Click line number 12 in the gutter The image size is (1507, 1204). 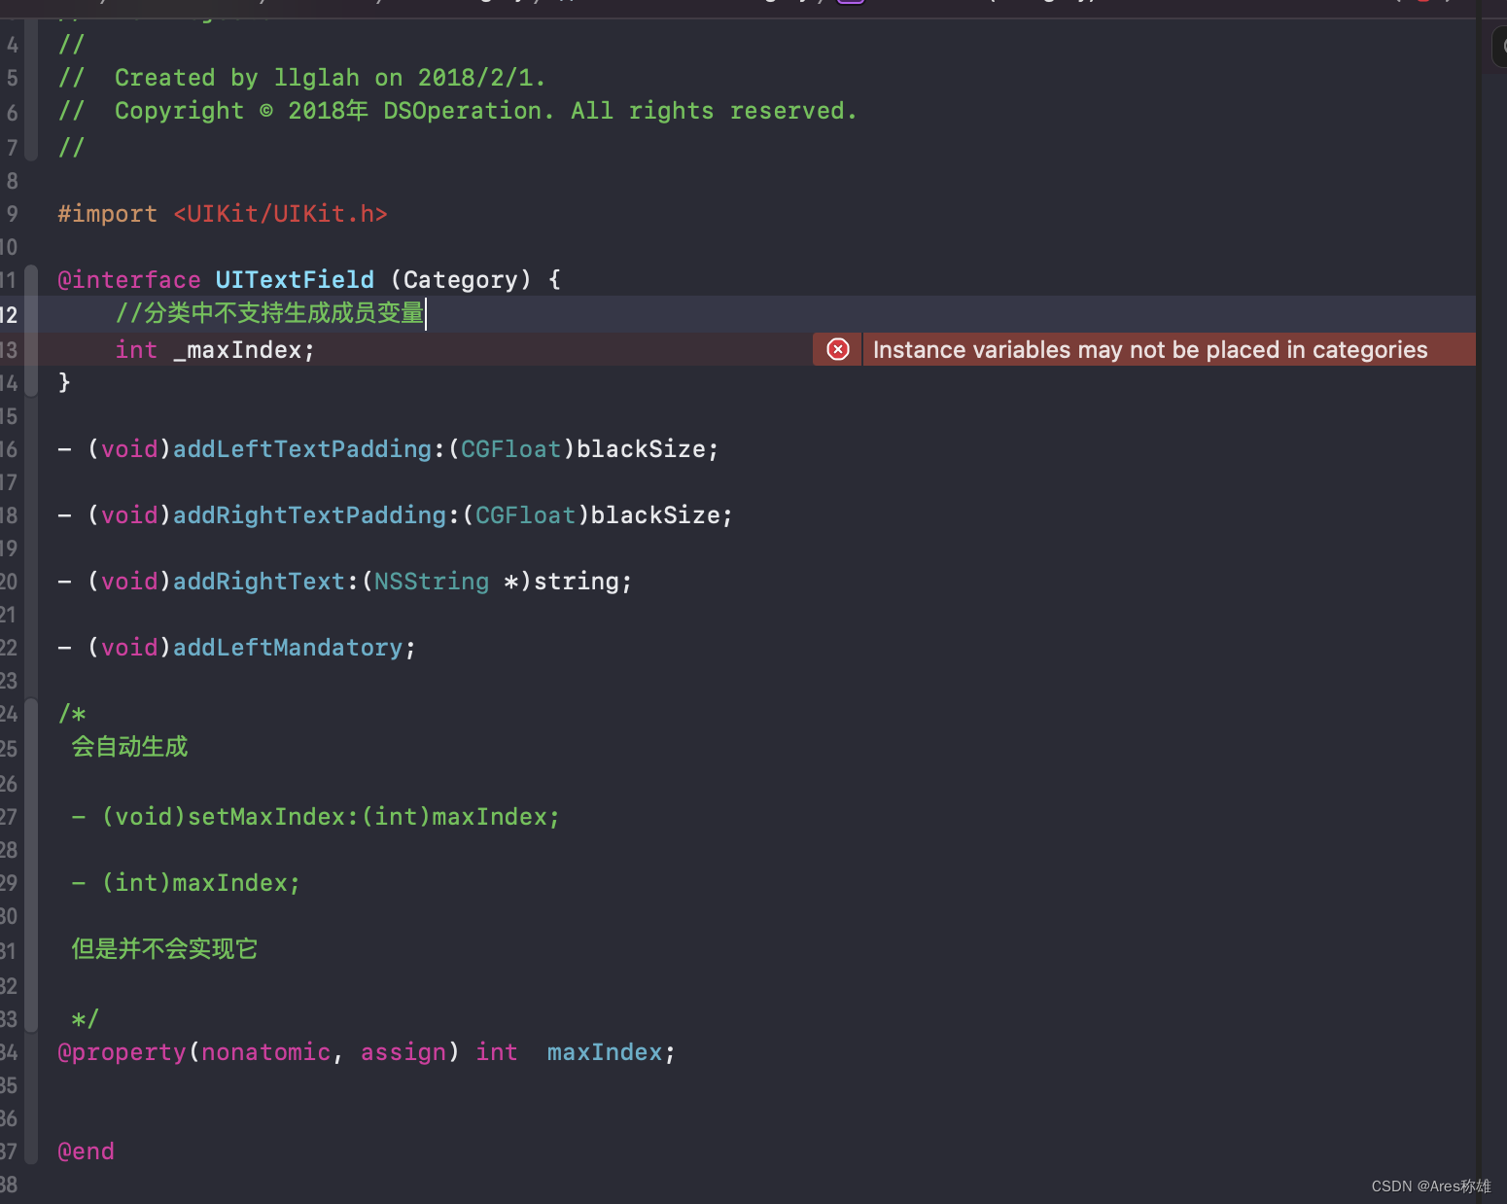[x=9, y=314]
